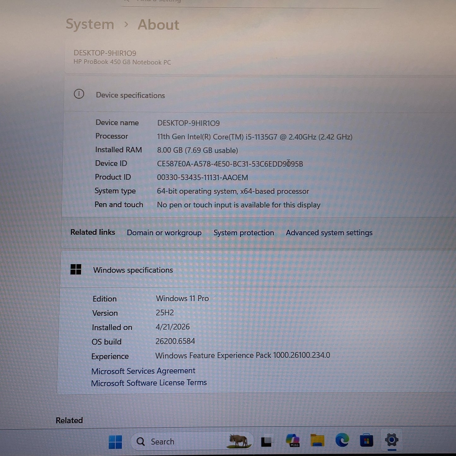Click the Version label

click(105, 313)
